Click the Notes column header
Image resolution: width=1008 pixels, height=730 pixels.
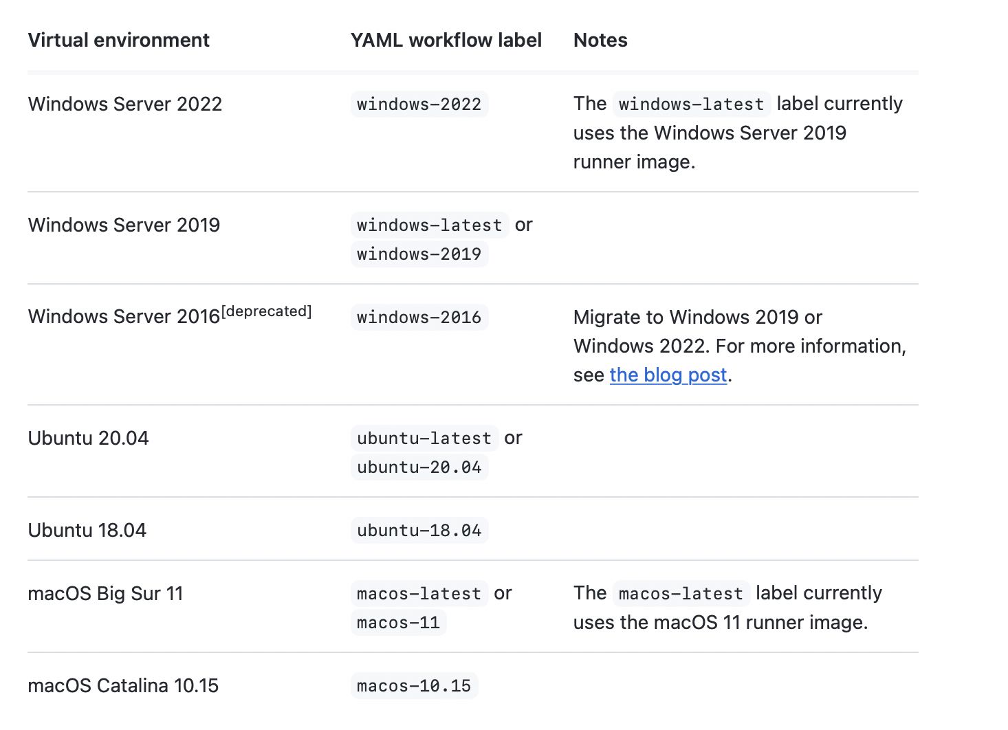(600, 41)
